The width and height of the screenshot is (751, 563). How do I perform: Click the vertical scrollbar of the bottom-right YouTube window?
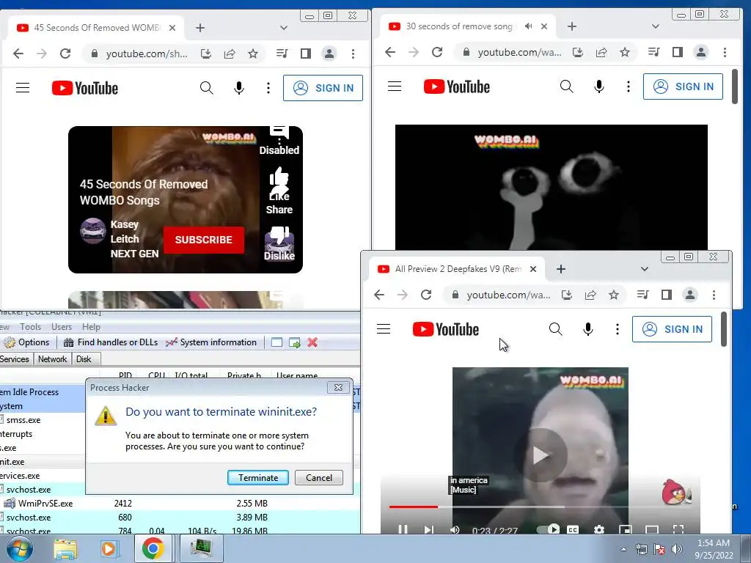(724, 329)
